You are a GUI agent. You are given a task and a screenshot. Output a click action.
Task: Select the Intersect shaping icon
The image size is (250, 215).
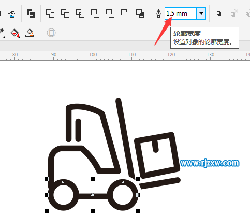coord(80,13)
